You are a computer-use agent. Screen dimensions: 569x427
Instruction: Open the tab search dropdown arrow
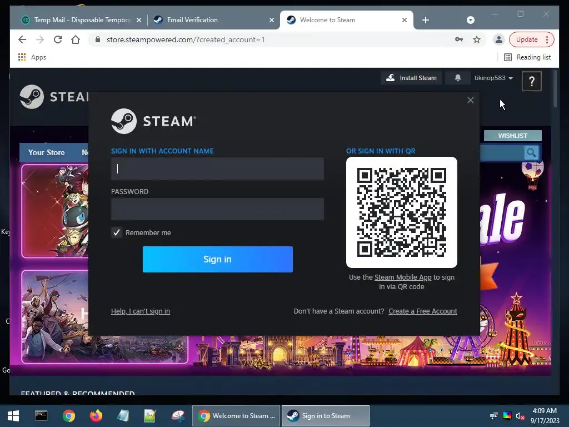(470, 20)
